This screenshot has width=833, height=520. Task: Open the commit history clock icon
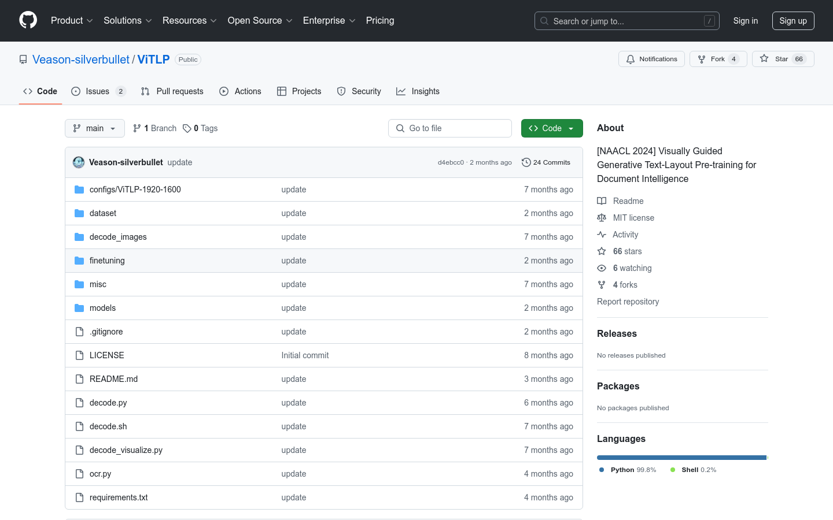pyautogui.click(x=526, y=162)
